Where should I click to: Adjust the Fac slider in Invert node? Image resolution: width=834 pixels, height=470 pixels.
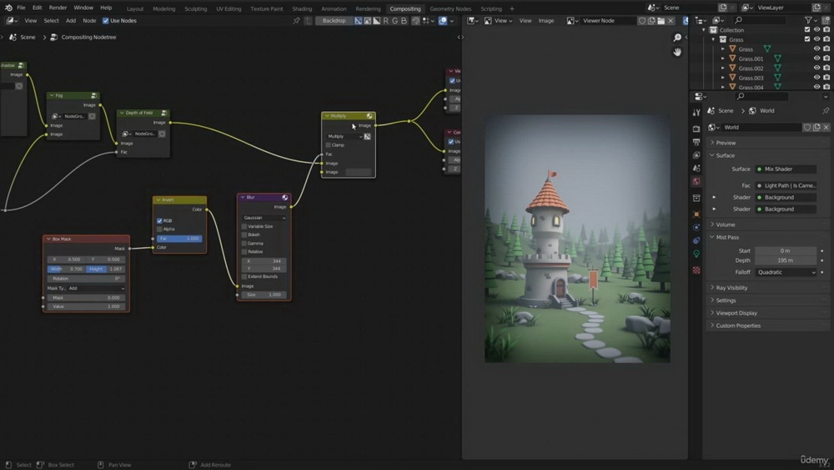[179, 239]
